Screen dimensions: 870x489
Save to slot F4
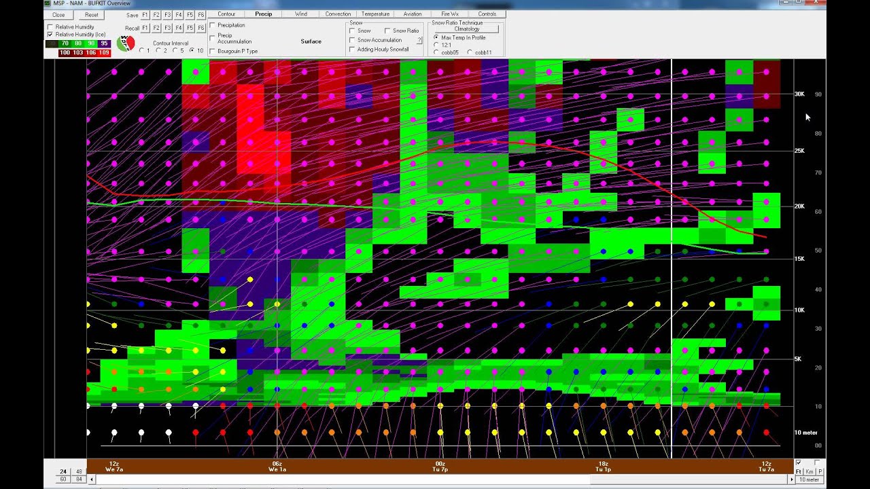[179, 15]
